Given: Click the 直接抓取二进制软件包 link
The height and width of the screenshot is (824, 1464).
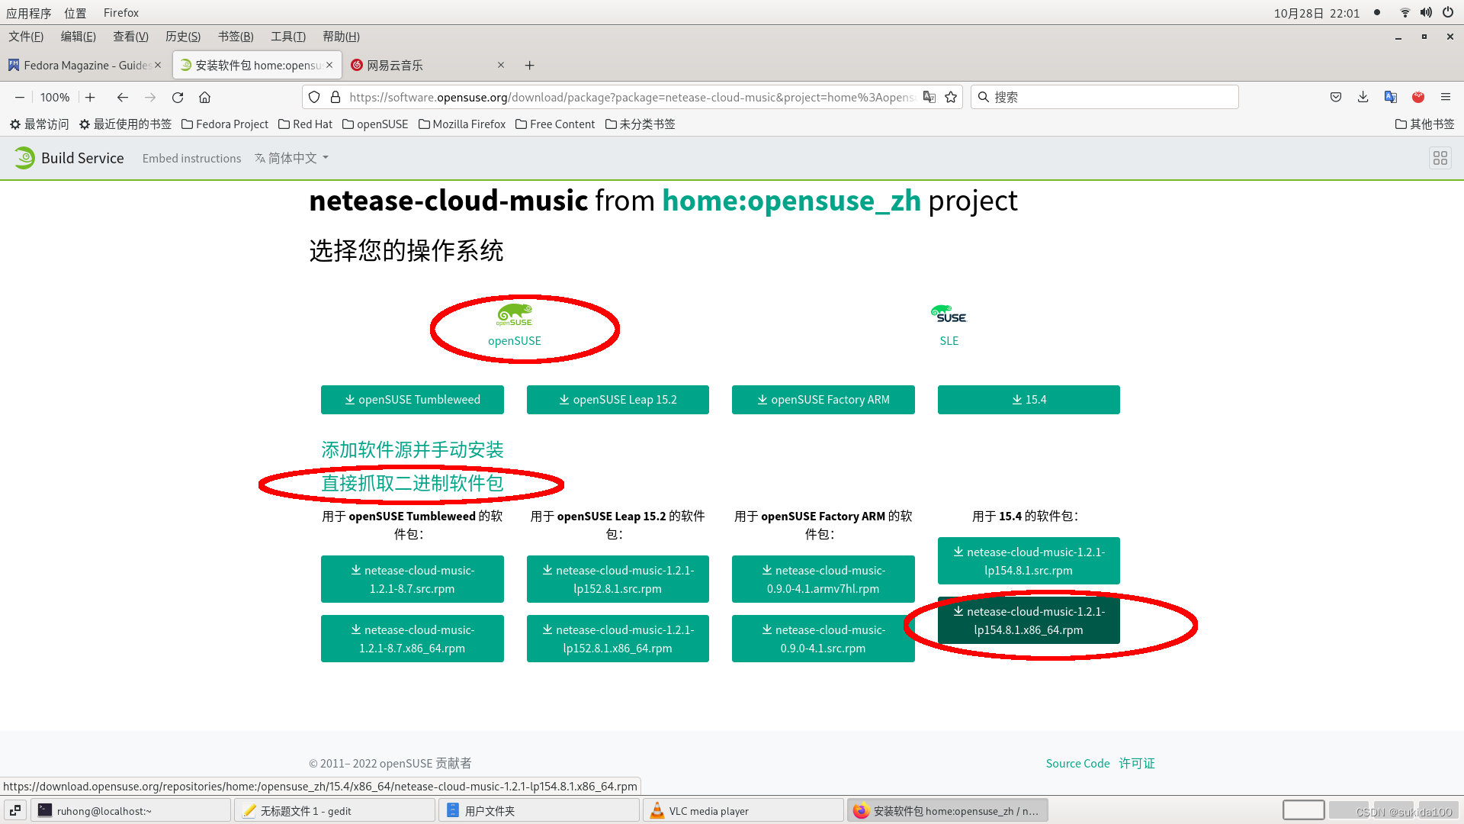Looking at the screenshot, I should (x=413, y=484).
